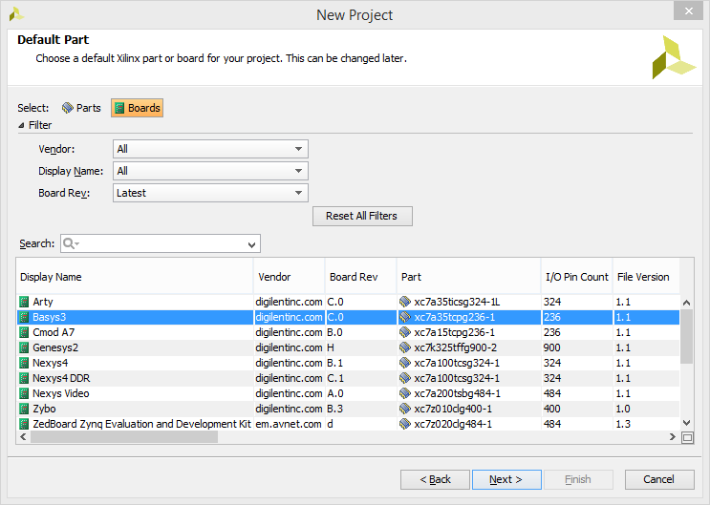Click the scroll left arrow
The width and height of the screenshot is (710, 505).
tap(23, 436)
